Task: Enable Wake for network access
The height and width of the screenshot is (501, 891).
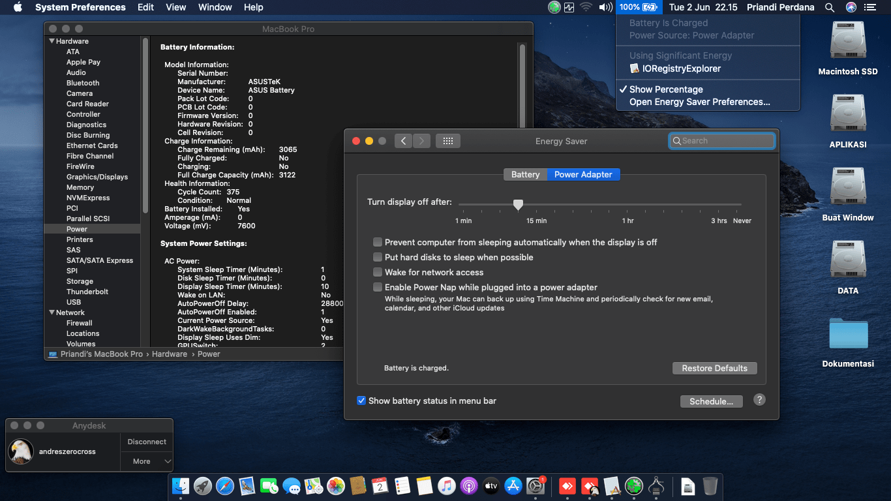Action: pyautogui.click(x=378, y=272)
